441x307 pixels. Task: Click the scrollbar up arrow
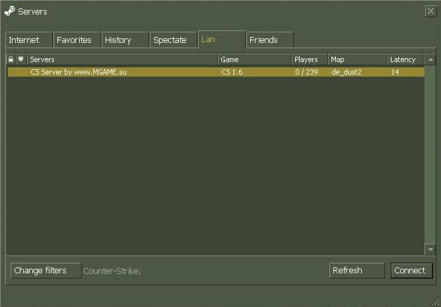tap(430, 59)
